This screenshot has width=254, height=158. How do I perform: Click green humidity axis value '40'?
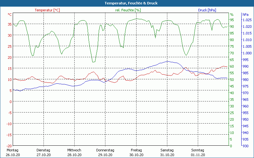pos(232,93)
